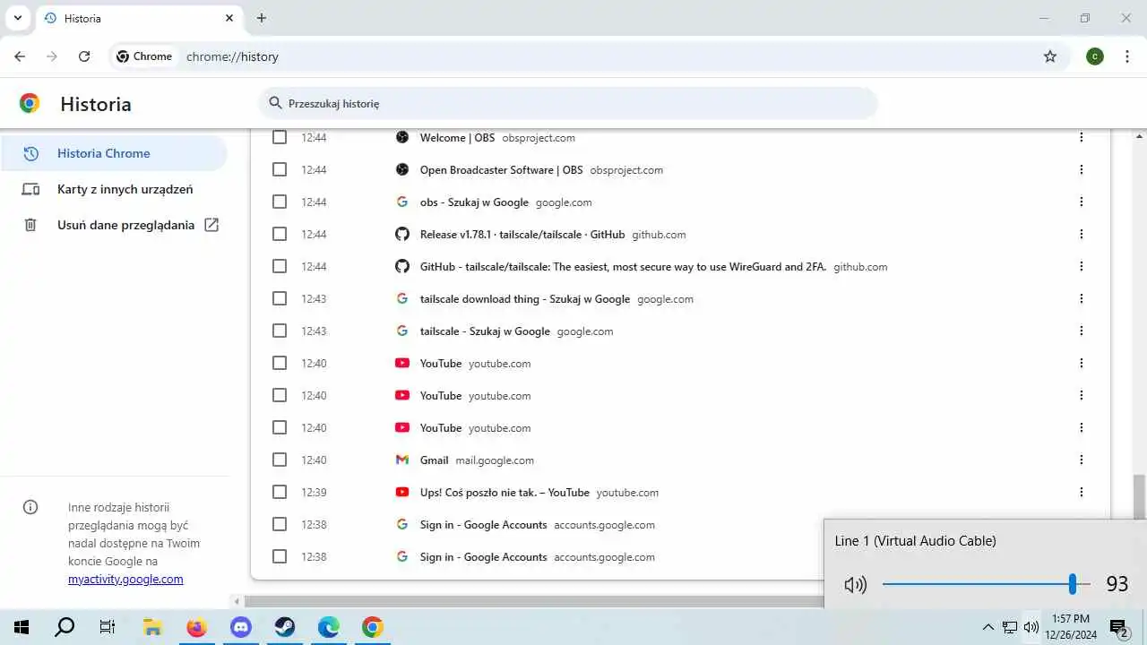
Task: Click the Google favicon beside tailscale download thing
Action: click(402, 298)
